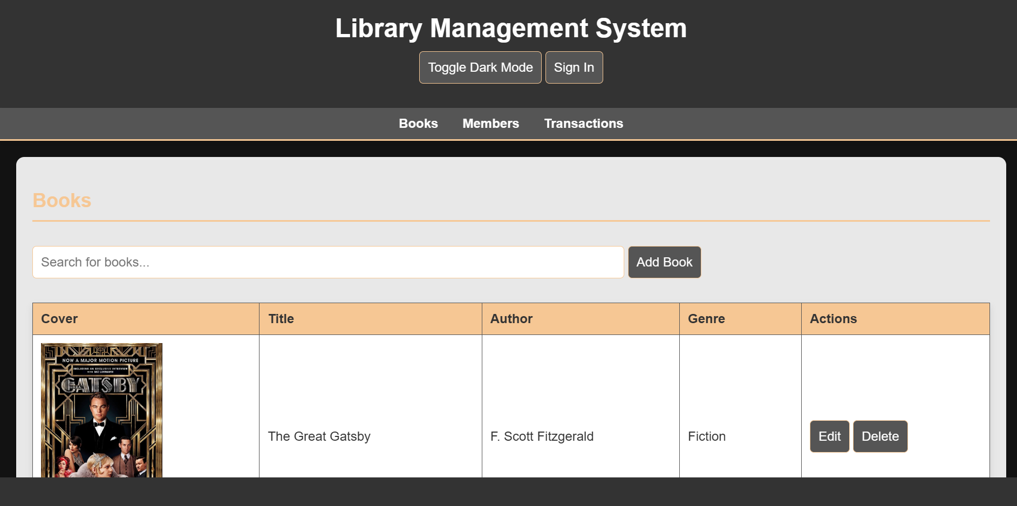
Task: Delete The Great Gatsby book
Action: [x=880, y=436]
